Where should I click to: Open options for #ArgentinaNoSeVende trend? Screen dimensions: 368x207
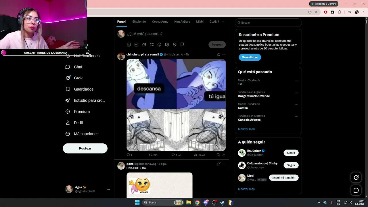pos(297,93)
